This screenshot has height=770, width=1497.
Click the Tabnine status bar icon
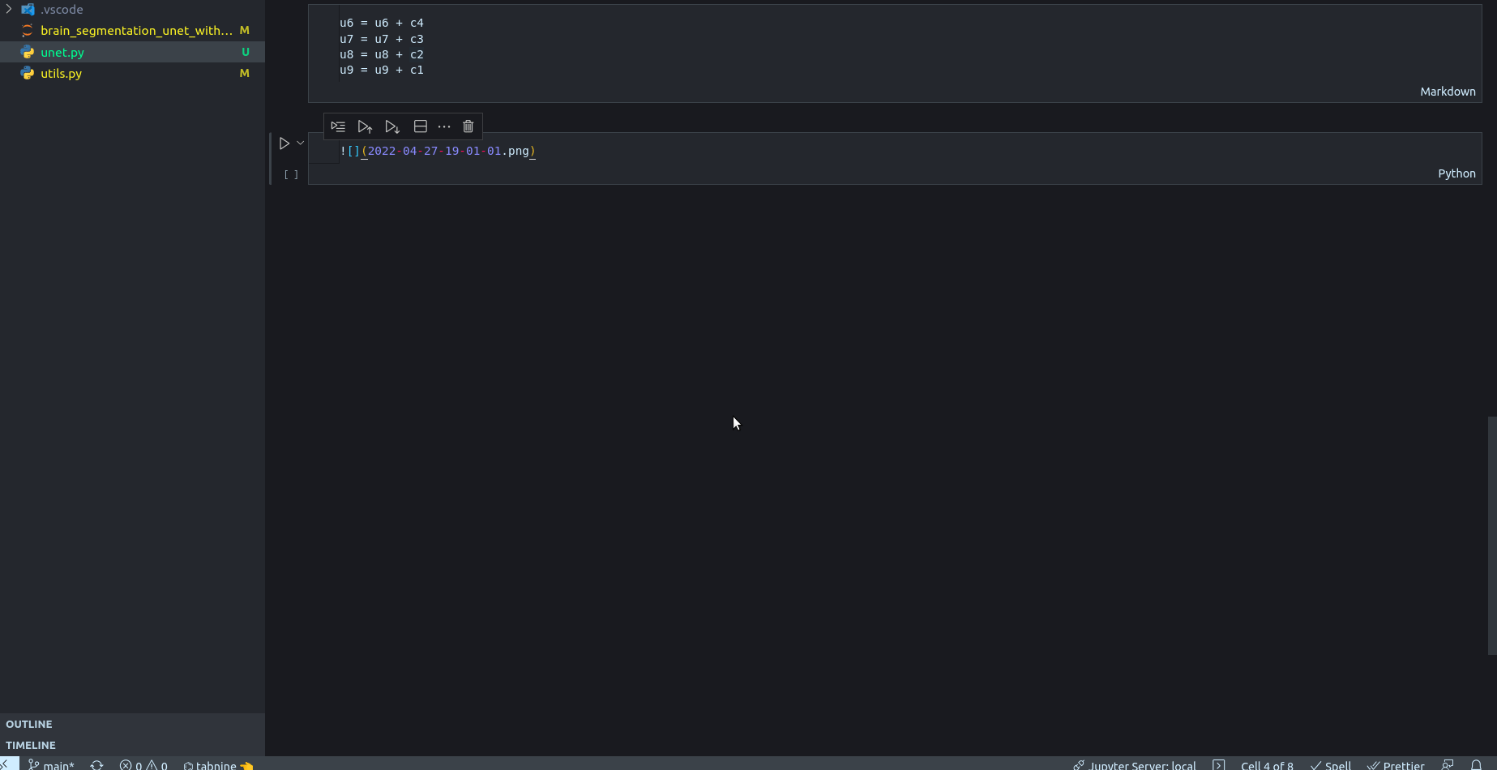217,764
